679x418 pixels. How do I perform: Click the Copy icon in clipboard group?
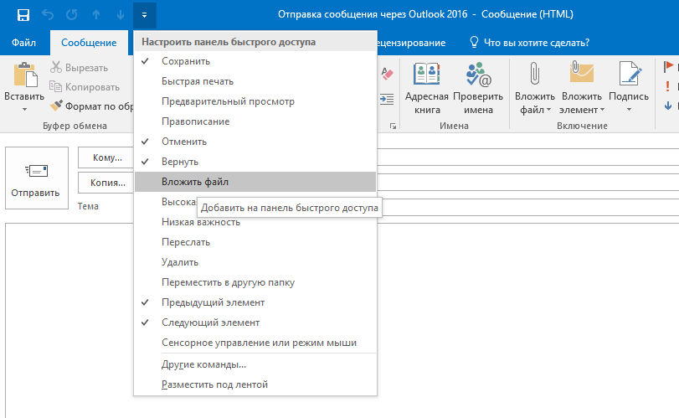point(57,86)
